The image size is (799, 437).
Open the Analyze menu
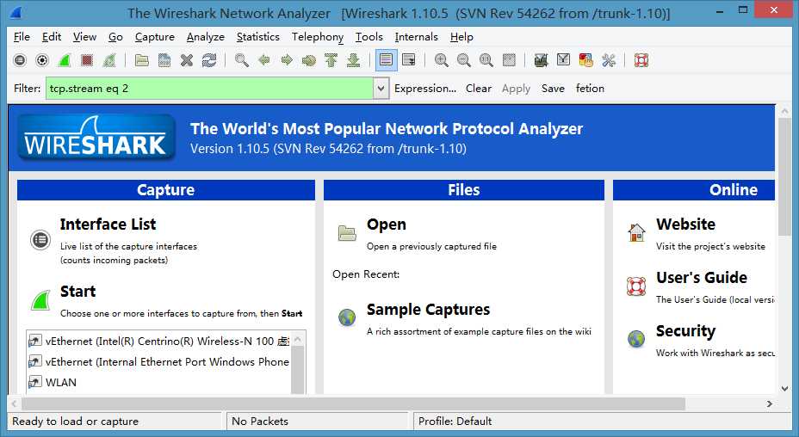[x=206, y=37]
